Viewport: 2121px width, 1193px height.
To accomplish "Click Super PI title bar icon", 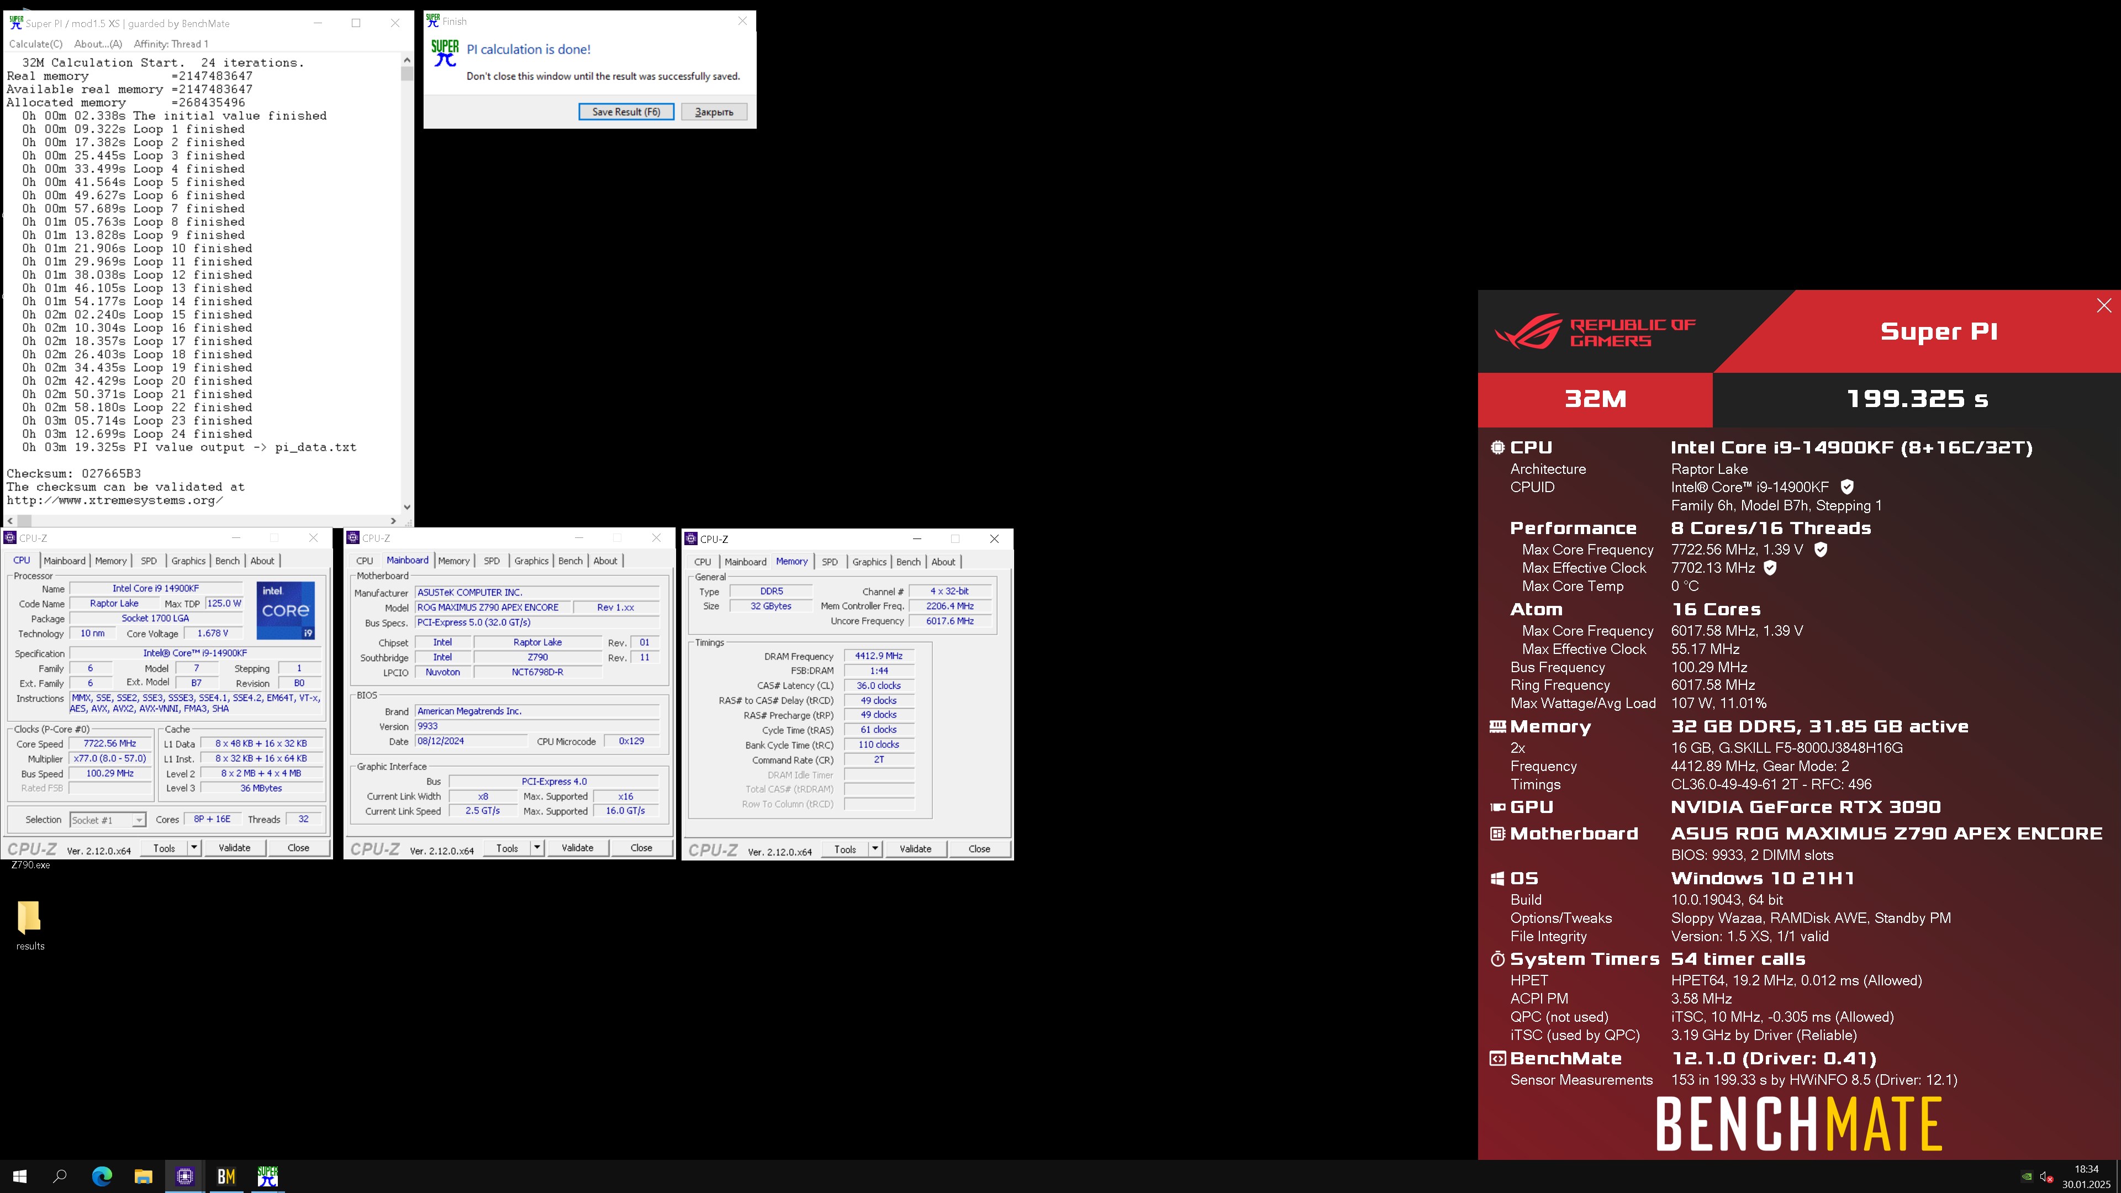I will tap(15, 22).
